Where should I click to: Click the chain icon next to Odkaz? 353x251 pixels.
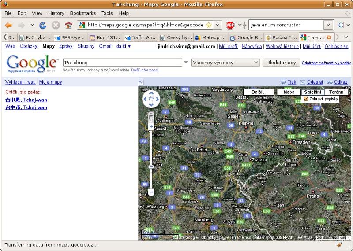coord(330,82)
